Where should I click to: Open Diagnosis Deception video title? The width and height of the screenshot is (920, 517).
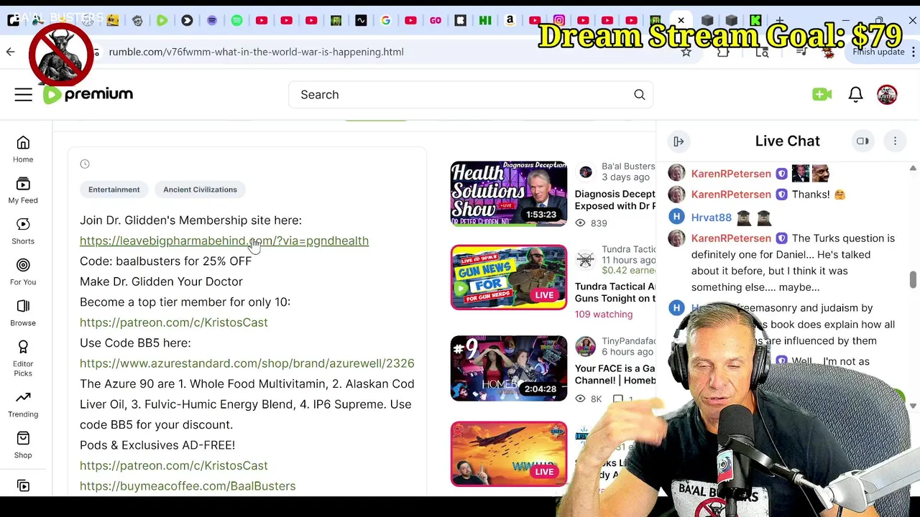pyautogui.click(x=615, y=200)
